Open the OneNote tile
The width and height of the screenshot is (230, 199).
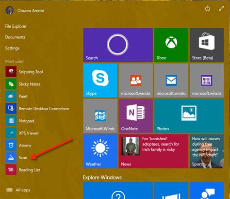(x=136, y=116)
